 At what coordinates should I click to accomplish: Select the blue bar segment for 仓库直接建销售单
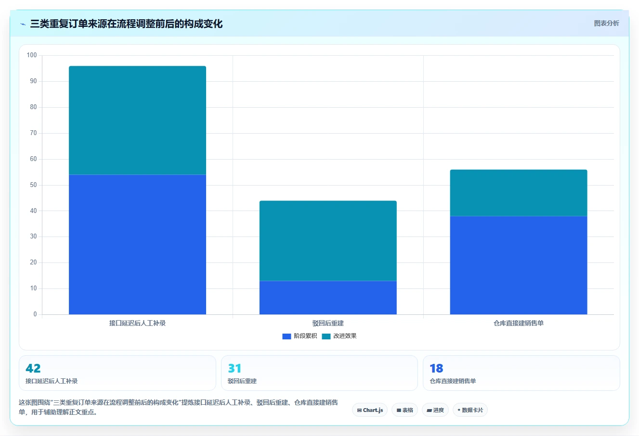click(519, 265)
